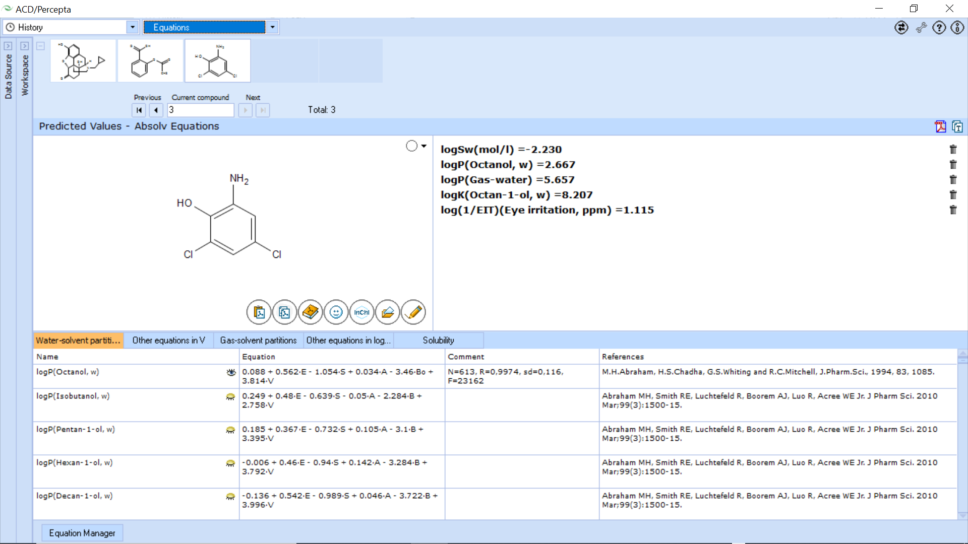Screen dimensions: 968x544
Task: Open the structure dictionary book icon
Action: point(310,312)
